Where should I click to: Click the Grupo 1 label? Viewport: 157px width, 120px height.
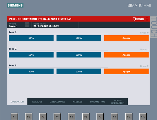144,49
